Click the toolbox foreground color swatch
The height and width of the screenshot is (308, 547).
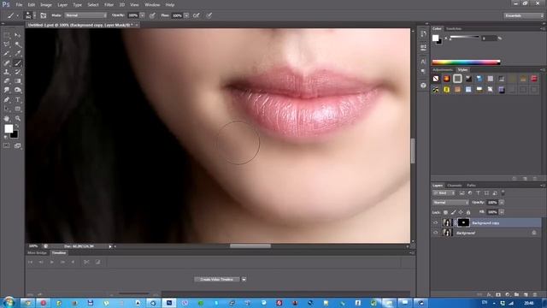coord(9,128)
